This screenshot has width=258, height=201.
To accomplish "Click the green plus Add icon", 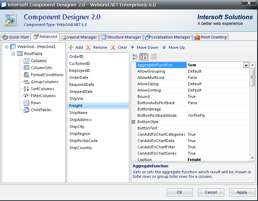I will (71, 47).
